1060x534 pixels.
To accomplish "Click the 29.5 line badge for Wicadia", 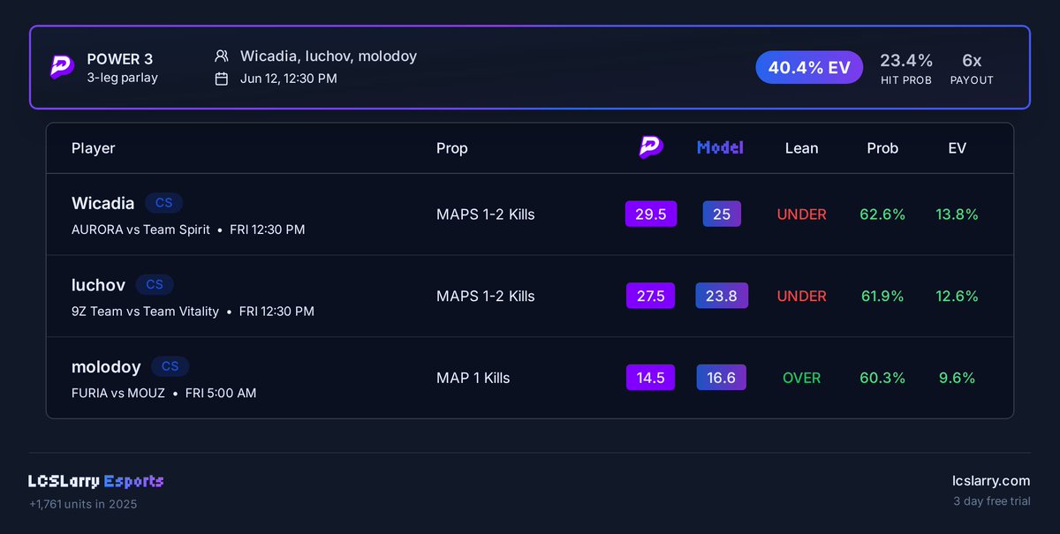I will 651,214.
